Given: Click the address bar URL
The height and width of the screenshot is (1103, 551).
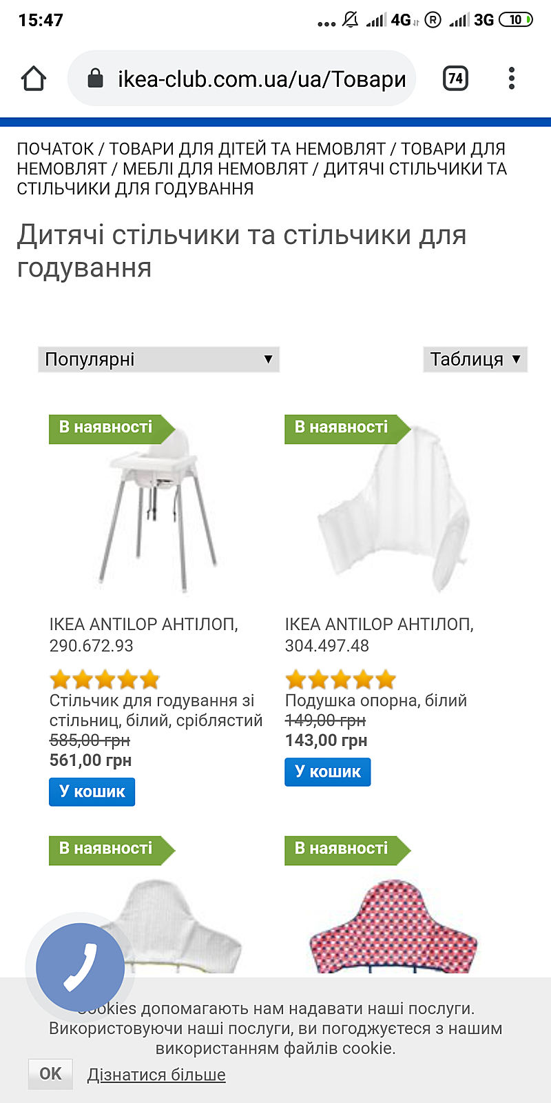Looking at the screenshot, I should (x=262, y=79).
